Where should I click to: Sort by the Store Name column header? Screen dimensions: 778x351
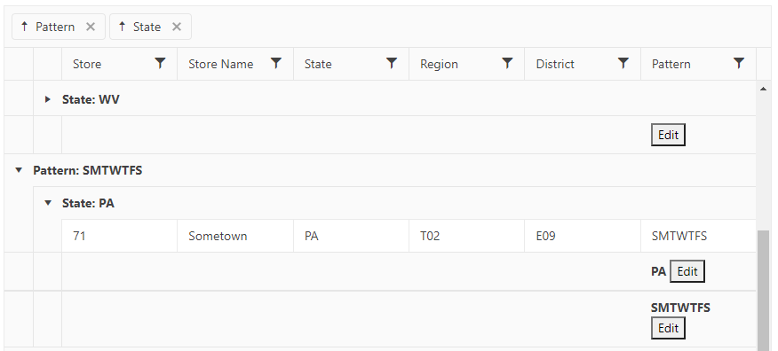[x=221, y=65]
